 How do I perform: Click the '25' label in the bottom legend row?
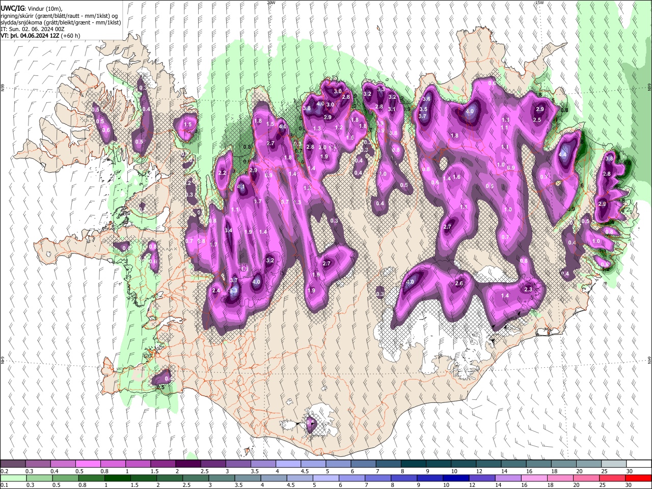[603, 485]
